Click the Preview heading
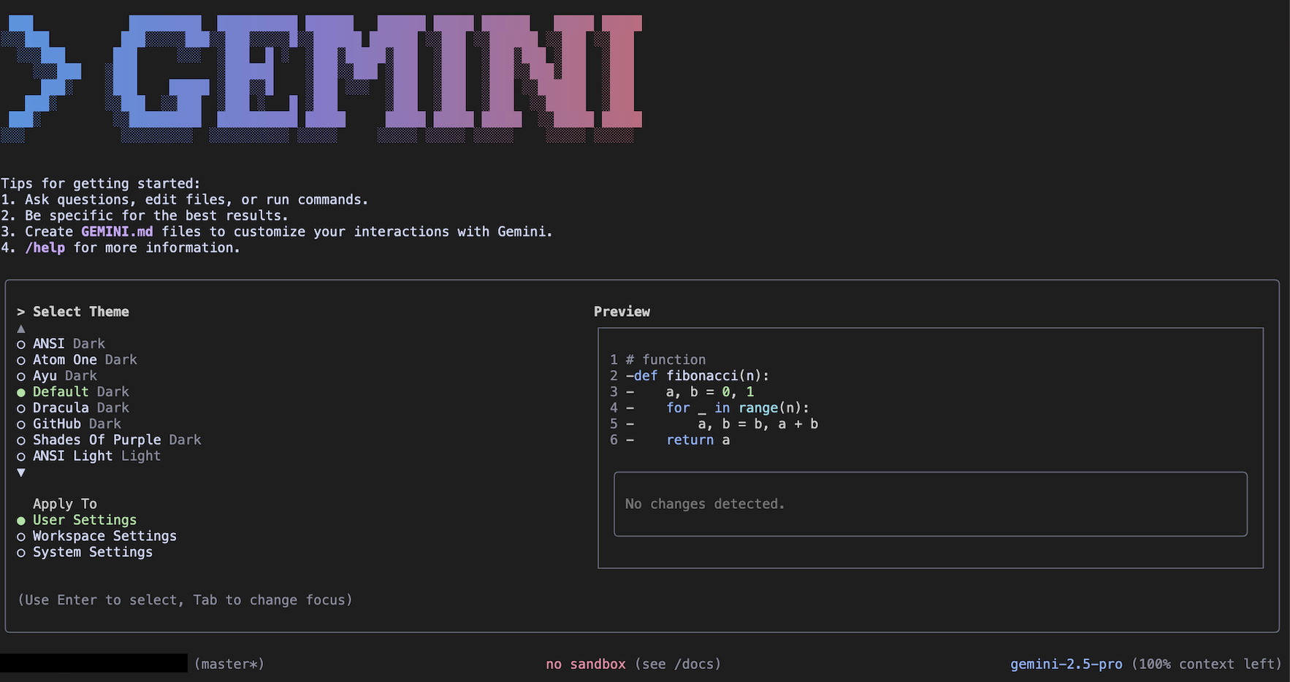The width and height of the screenshot is (1290, 682). 622,312
